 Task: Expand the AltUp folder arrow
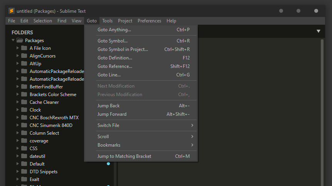pyautogui.click(x=18, y=63)
